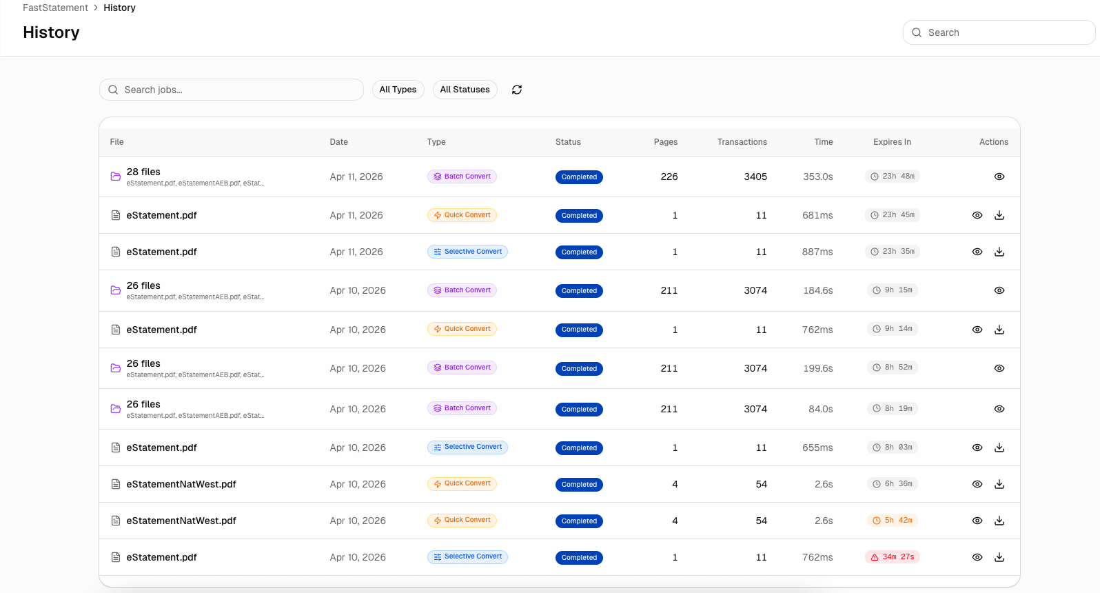Screen dimensions: 1100x593
Task: Click the 34m 27s expiry warning badge
Action: [x=893, y=557]
